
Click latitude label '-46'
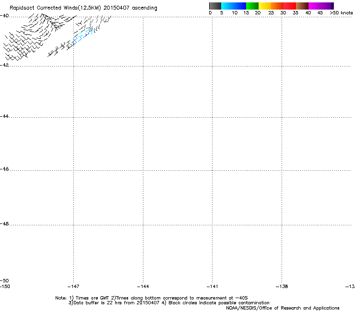click(4, 169)
